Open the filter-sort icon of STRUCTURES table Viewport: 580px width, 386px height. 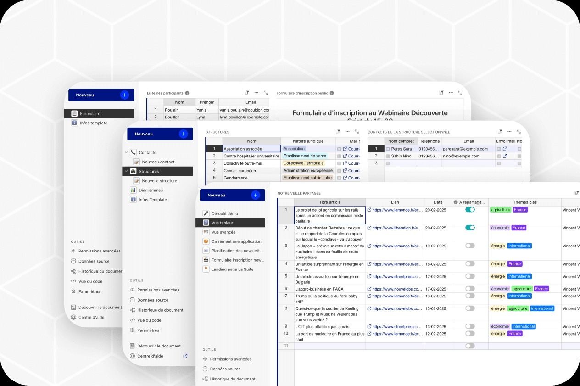[338, 132]
